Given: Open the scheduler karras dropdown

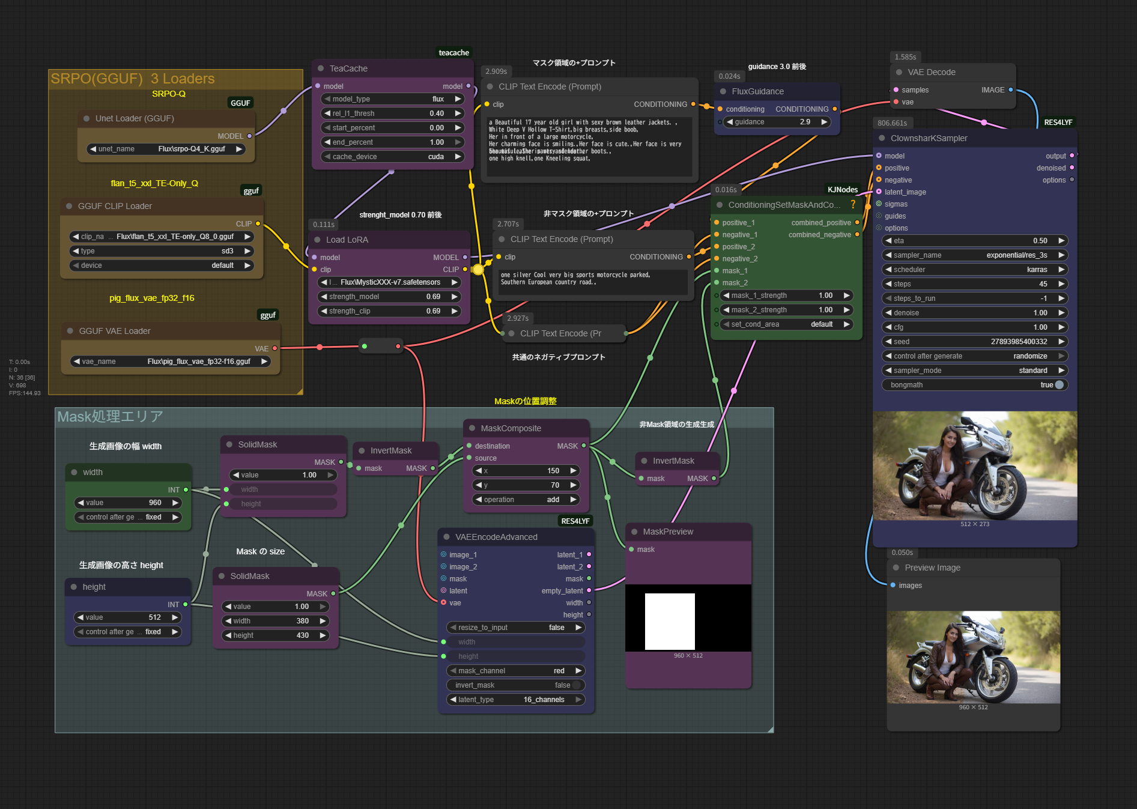Looking at the screenshot, I should (x=974, y=270).
